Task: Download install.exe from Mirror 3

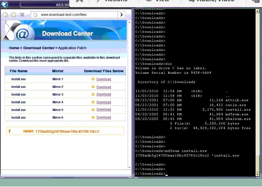Action: point(104,94)
